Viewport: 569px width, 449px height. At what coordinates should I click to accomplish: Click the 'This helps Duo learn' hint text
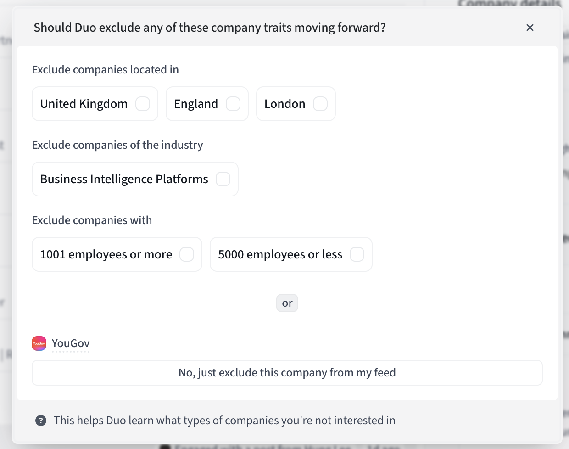(224, 421)
